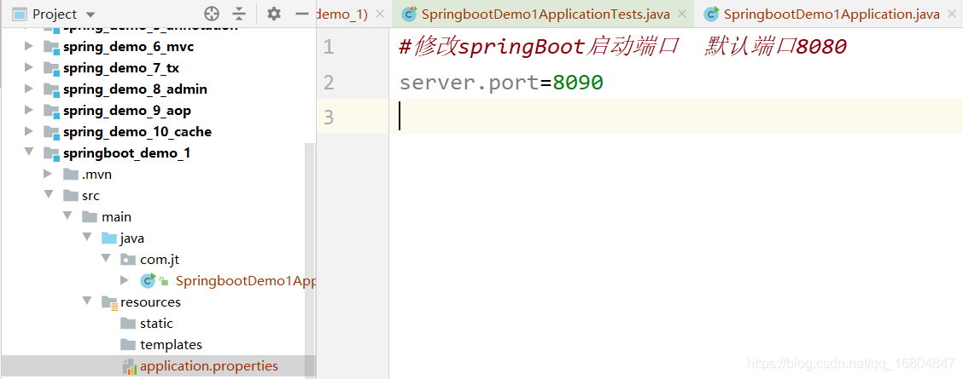Expand spring_demo_9_aop module
The image size is (963, 379).
(x=28, y=110)
